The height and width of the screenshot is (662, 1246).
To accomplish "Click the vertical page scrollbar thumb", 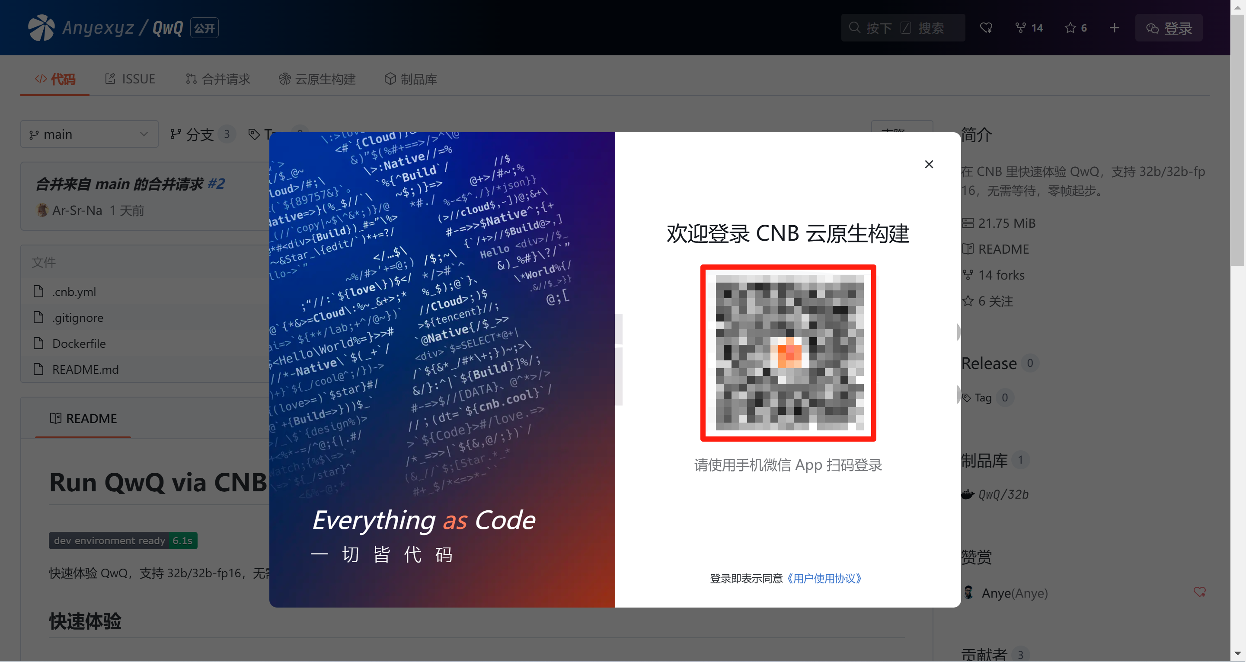I will tap(1238, 140).
